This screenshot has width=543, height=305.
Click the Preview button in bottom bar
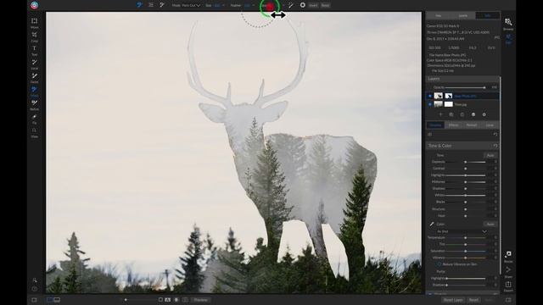[x=200, y=300]
